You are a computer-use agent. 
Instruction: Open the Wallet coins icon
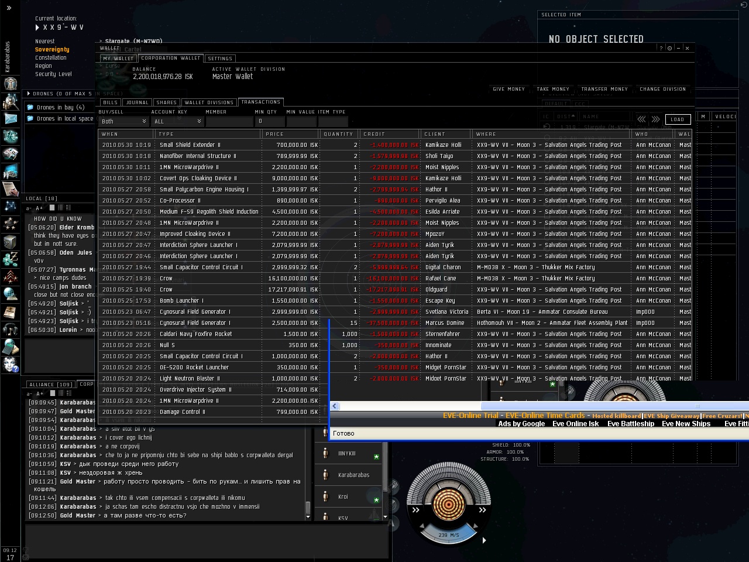tap(11, 259)
